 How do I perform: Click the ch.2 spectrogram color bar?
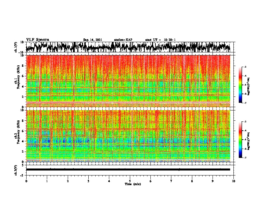240,140
